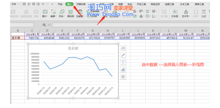This screenshot has width=220, height=108.
Task: Open the 图标库 icon library
Action: (70, 12)
